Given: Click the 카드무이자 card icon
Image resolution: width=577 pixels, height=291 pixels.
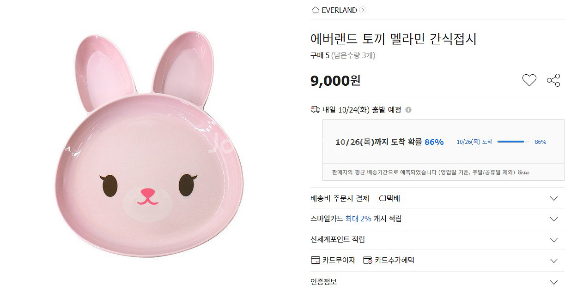Looking at the screenshot, I should click(316, 260).
